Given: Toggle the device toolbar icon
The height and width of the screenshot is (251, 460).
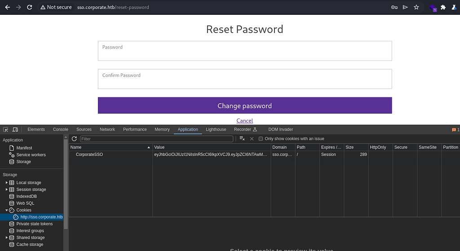Looking at the screenshot, I should pyautogui.click(x=15, y=129).
